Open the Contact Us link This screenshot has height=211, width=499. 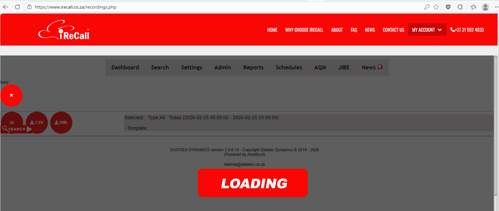[393, 30]
